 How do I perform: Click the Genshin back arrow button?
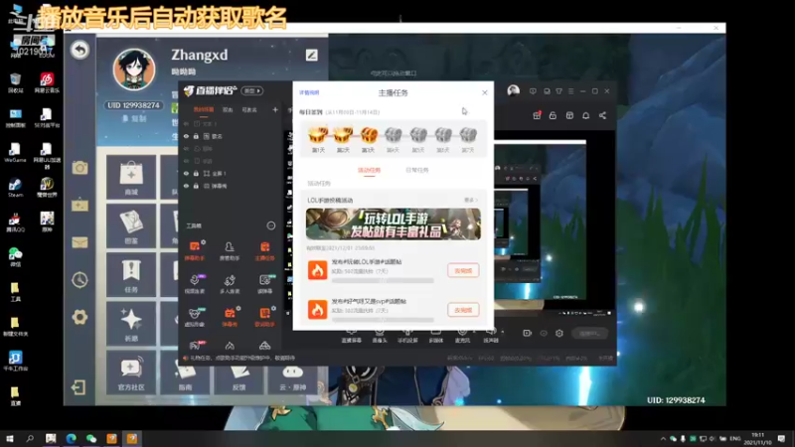pos(79,50)
